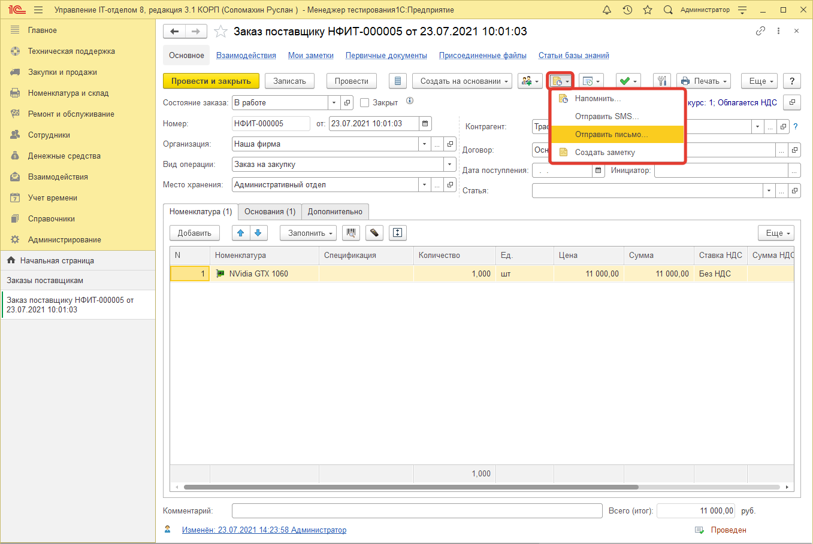The image size is (813, 544).
Task: Switch to the Основания (1) tab
Action: click(270, 212)
